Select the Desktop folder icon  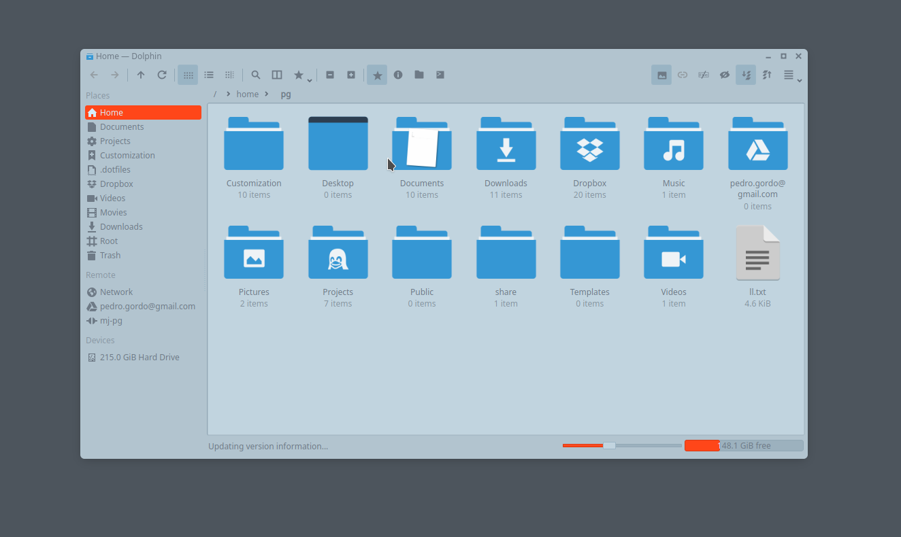(x=338, y=143)
